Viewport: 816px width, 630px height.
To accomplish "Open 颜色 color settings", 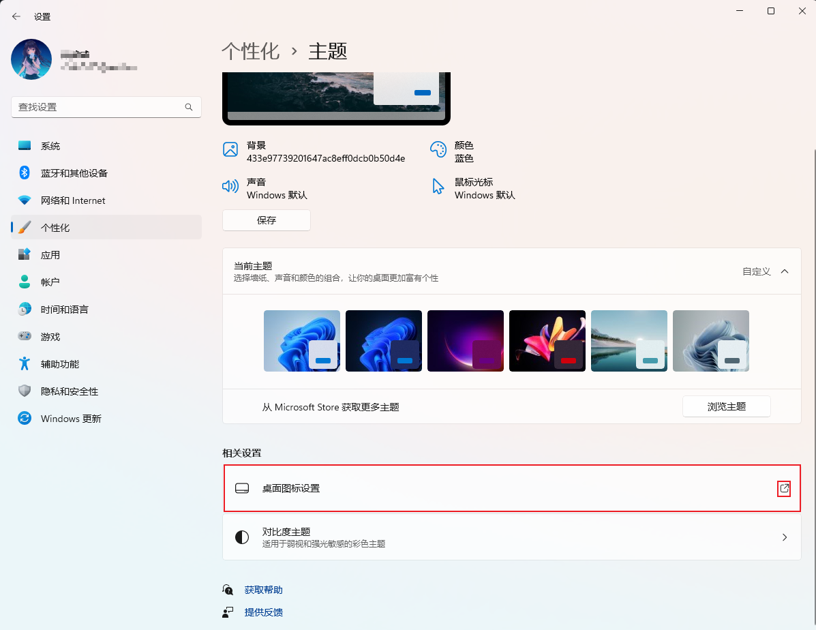I will click(452, 151).
